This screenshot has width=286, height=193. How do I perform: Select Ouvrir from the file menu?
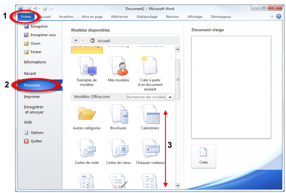point(32,43)
